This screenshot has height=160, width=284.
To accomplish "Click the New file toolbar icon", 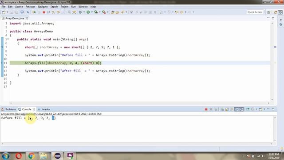I will [4, 12].
